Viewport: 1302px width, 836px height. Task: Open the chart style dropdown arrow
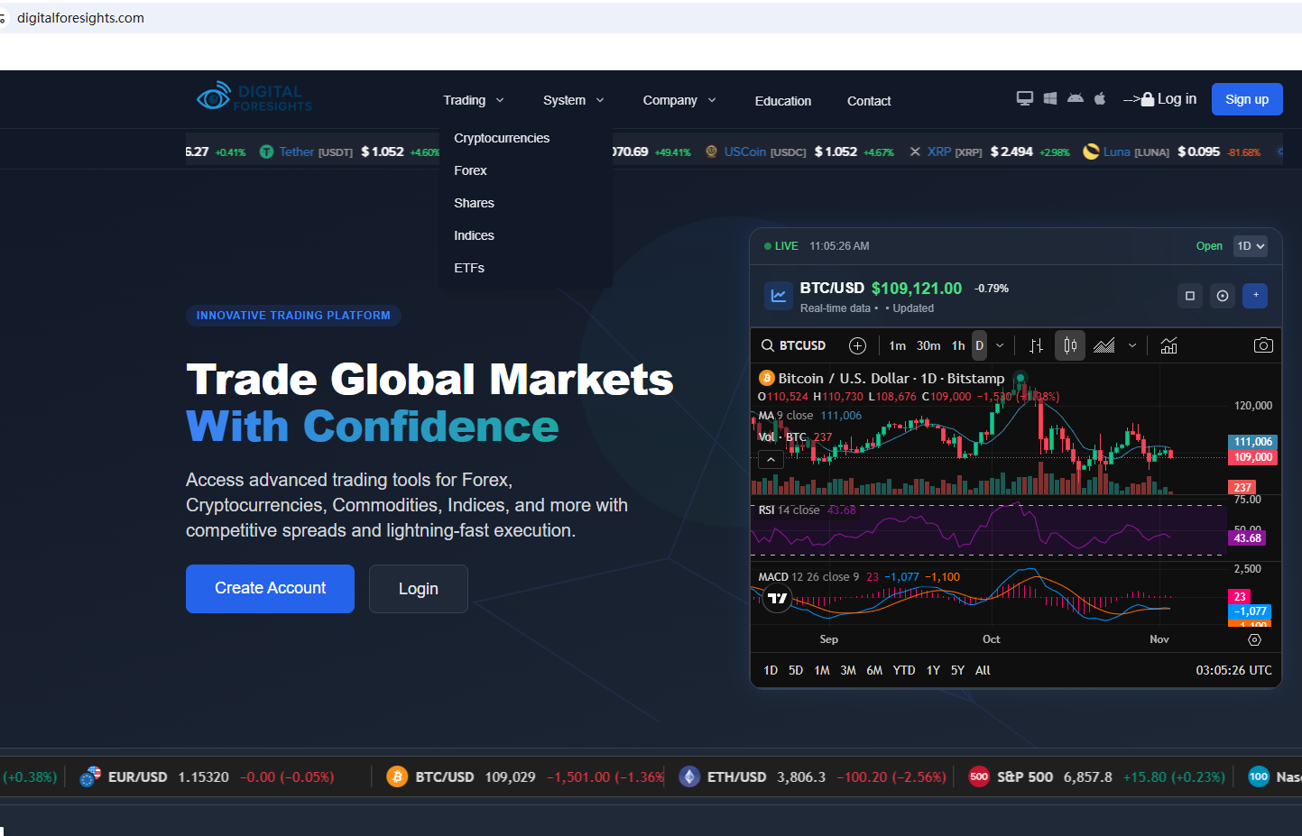[1132, 345]
